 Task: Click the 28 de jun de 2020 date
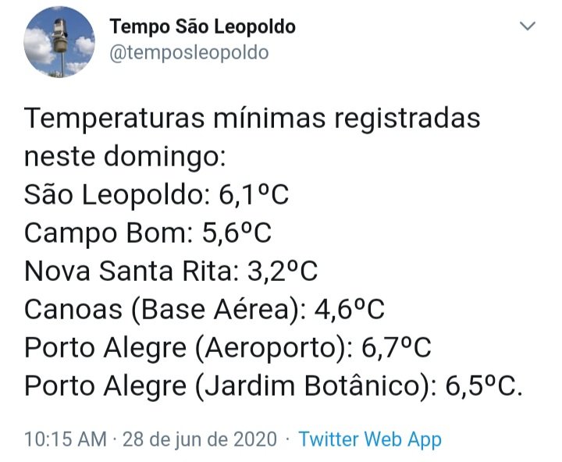[x=200, y=439]
